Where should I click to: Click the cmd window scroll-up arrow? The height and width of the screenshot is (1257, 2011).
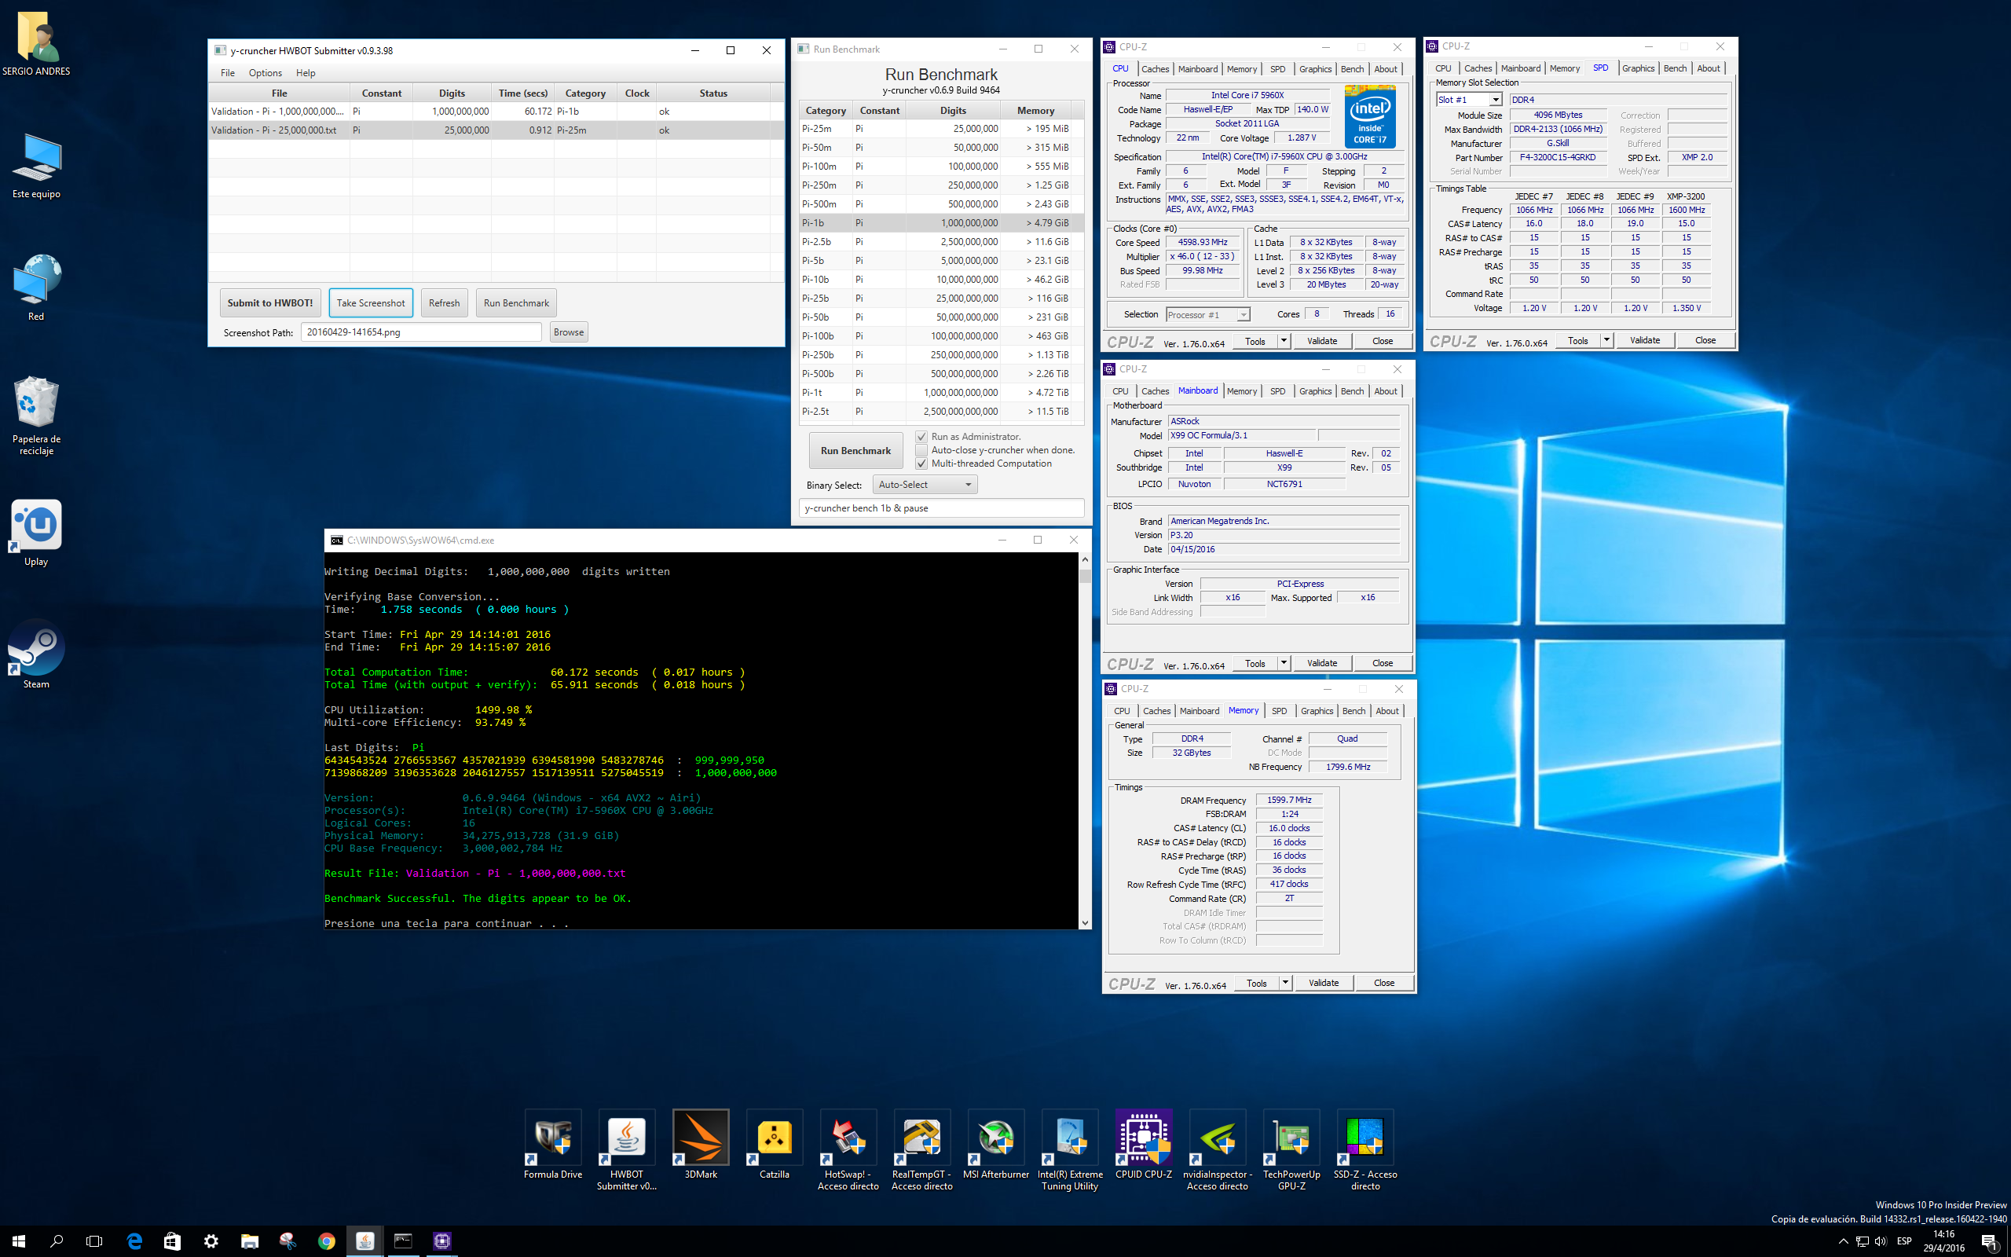tap(1084, 559)
